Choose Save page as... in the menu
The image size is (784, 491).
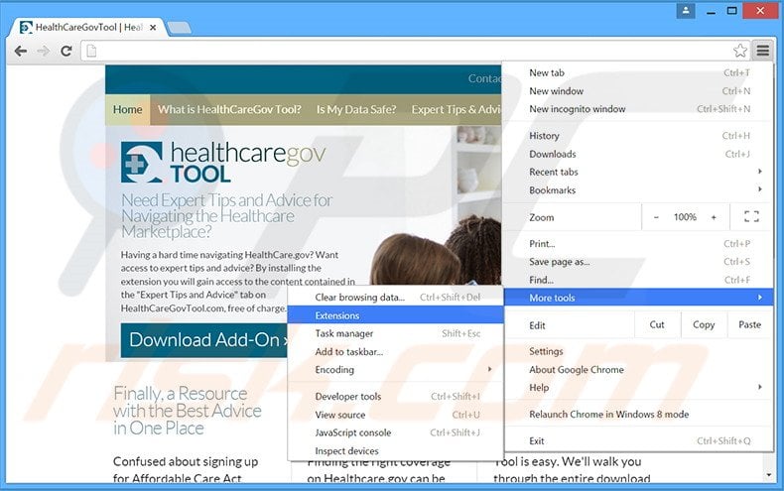point(639,262)
